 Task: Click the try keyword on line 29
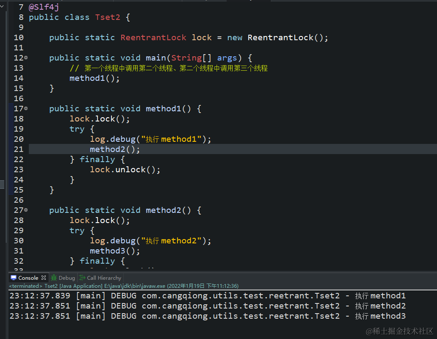point(77,231)
